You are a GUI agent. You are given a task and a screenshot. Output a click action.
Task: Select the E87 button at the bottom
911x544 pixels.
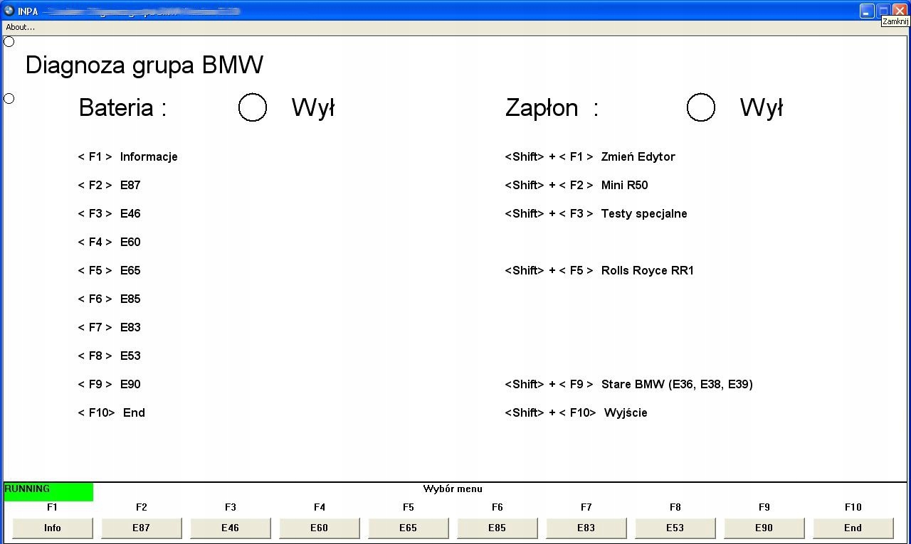point(141,528)
